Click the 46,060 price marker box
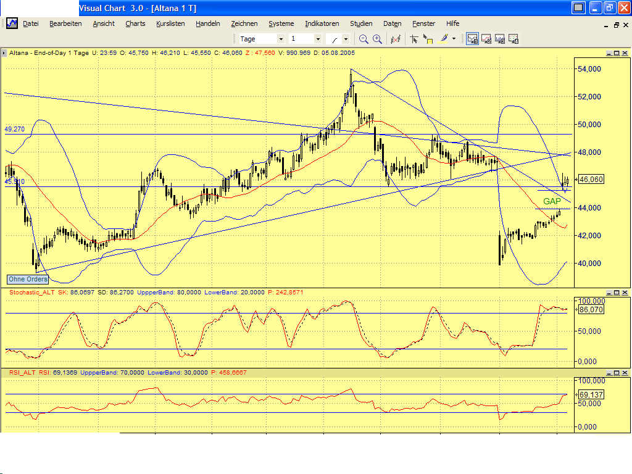Image resolution: width=632 pixels, height=474 pixels. (590, 179)
